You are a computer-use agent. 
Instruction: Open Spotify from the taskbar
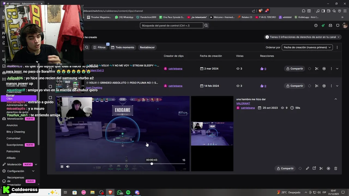pos(128,192)
